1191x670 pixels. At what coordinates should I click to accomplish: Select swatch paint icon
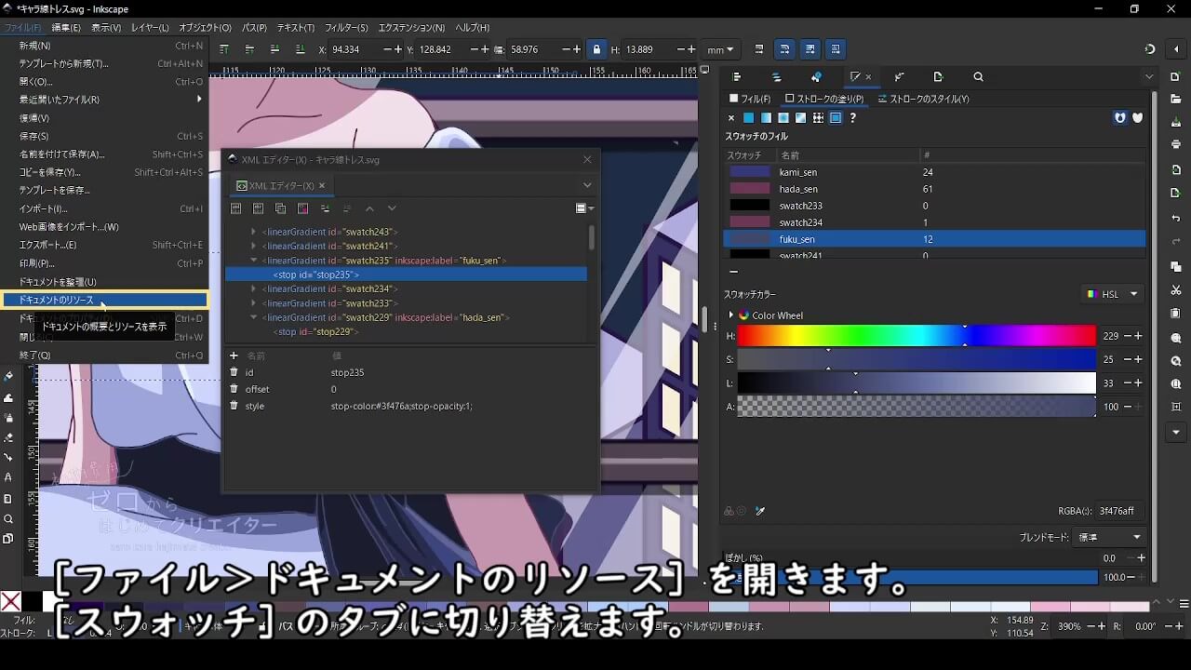[x=836, y=118]
